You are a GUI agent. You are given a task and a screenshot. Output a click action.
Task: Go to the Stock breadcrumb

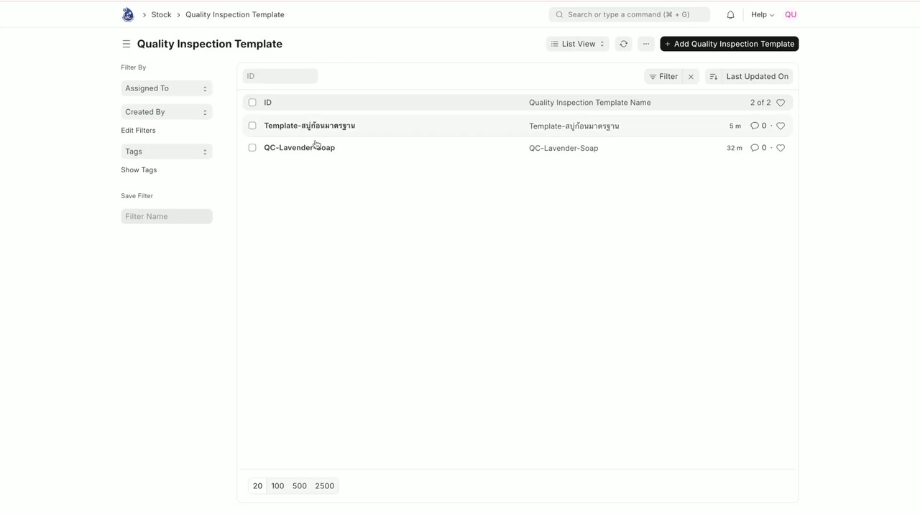tap(161, 14)
